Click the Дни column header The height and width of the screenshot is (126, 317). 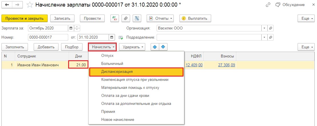pos(78,56)
